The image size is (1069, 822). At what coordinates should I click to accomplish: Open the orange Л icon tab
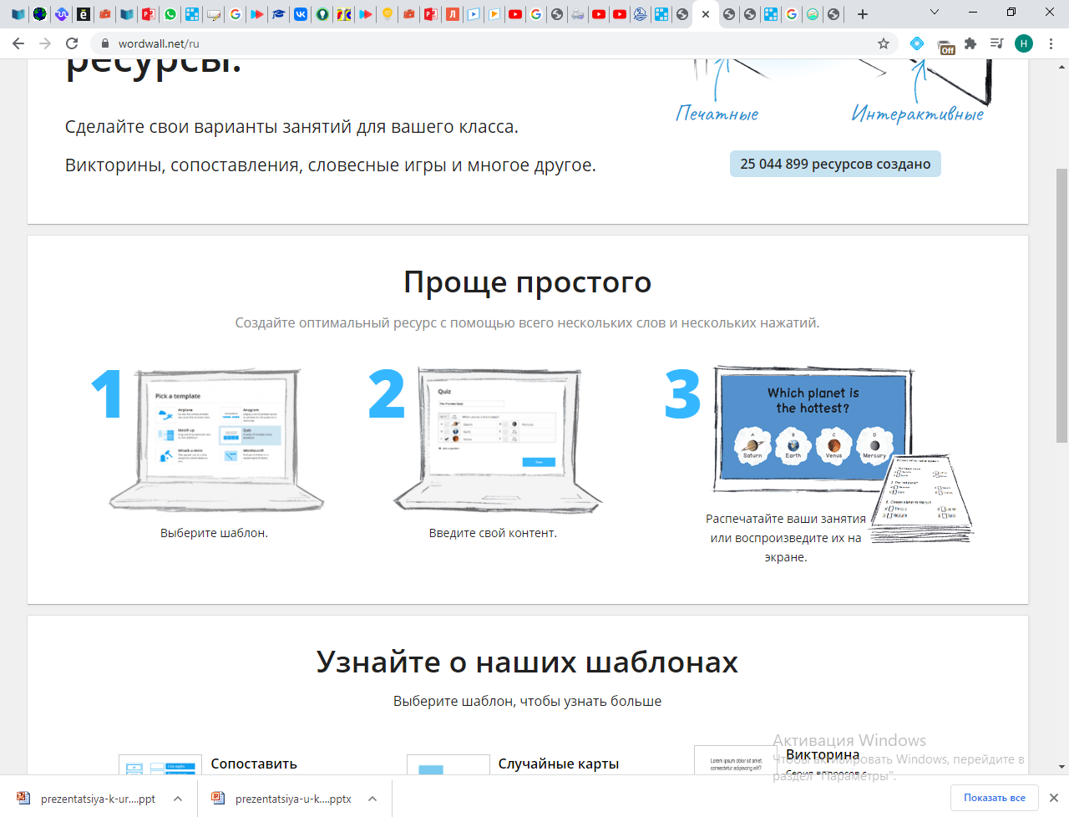coord(453,14)
